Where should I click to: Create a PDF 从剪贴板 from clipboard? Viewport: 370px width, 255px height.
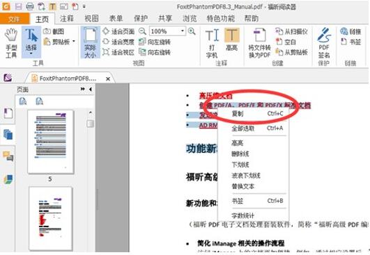point(291,52)
